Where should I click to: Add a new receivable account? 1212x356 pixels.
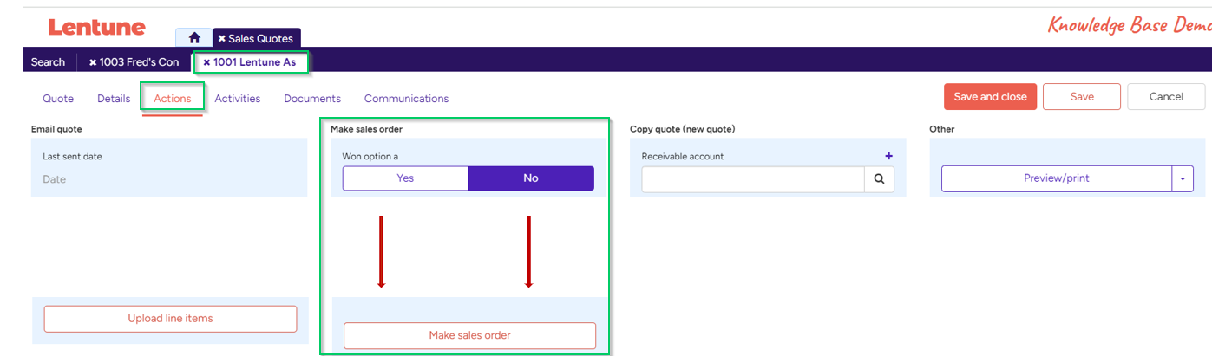[888, 156]
